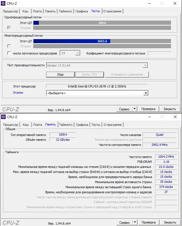182x226 pixels.
Task: Click the processor name field Intel Xeon E5-2678 v3
Action: [x=97, y=86]
